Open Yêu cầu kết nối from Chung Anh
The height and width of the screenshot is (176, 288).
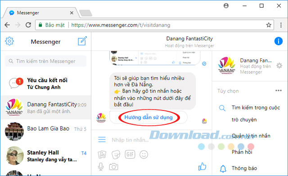click(x=45, y=84)
